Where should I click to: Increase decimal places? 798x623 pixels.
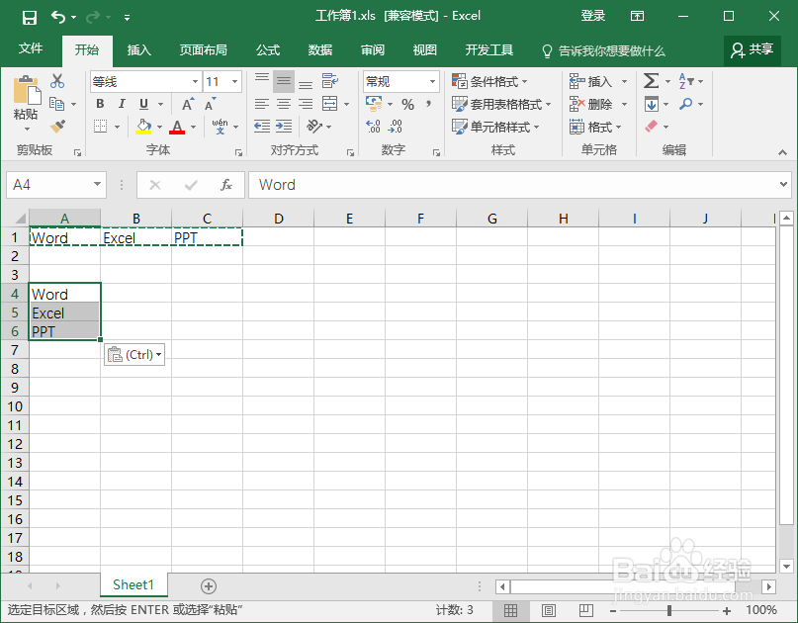[373, 127]
